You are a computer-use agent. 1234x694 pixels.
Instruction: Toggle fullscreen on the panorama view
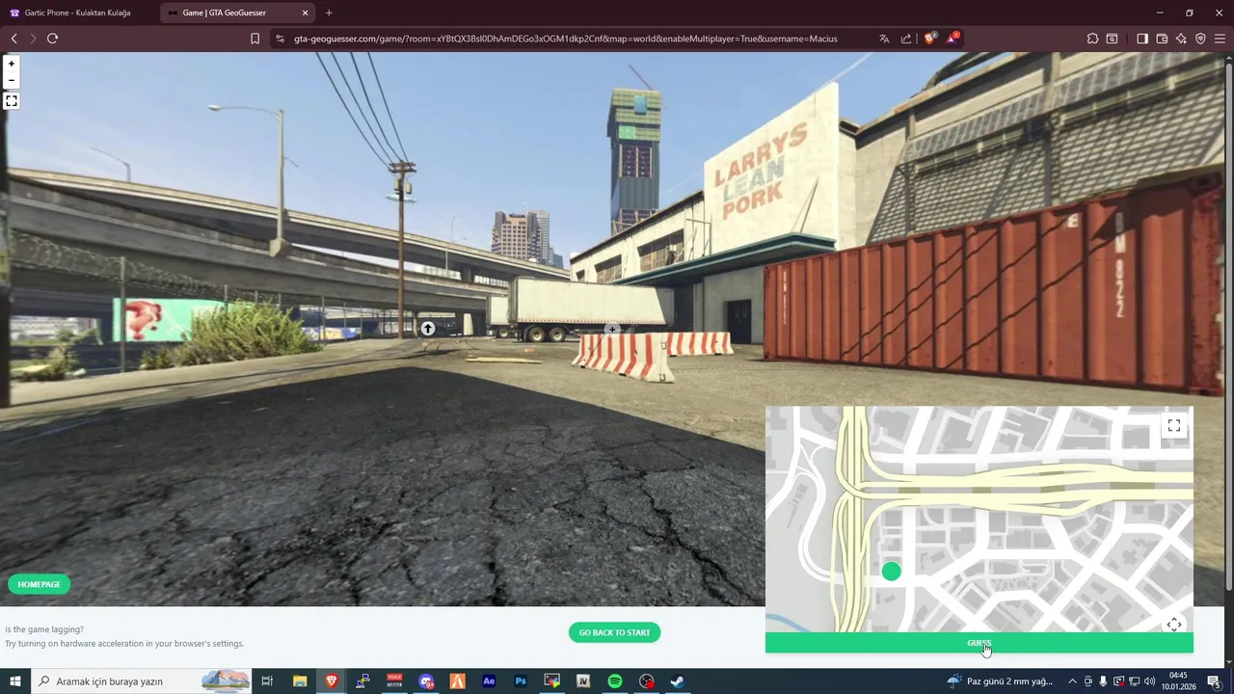12,100
